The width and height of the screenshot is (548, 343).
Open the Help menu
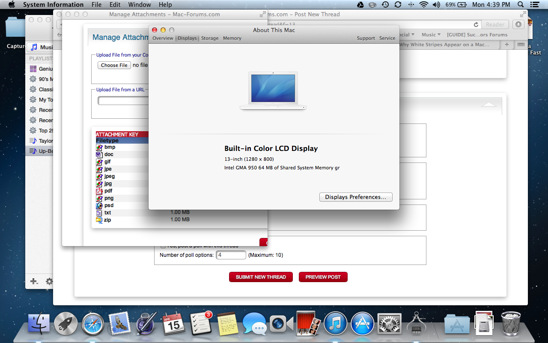[165, 5]
